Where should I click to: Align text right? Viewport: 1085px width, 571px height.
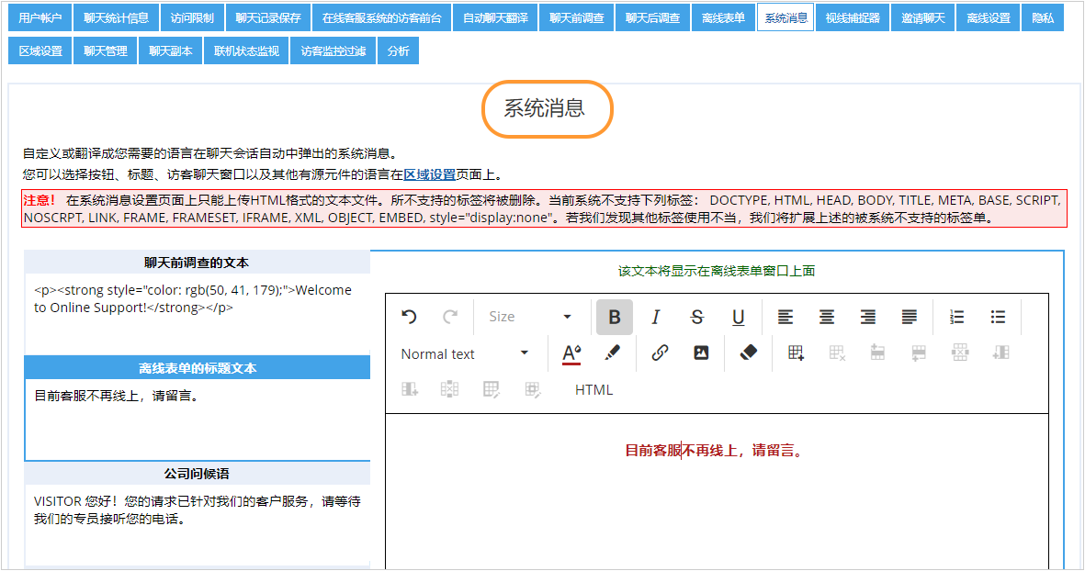pos(867,318)
